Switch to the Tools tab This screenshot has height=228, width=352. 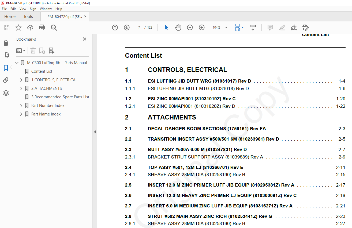click(28, 17)
